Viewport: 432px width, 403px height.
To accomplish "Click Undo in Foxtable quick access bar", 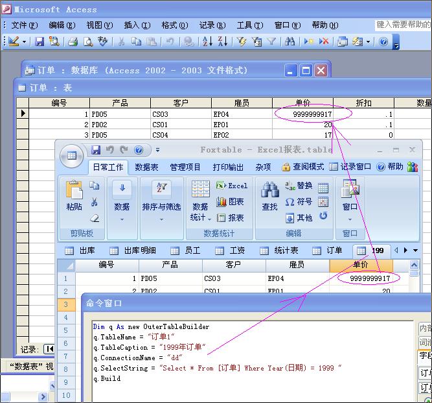I will pos(110,150).
